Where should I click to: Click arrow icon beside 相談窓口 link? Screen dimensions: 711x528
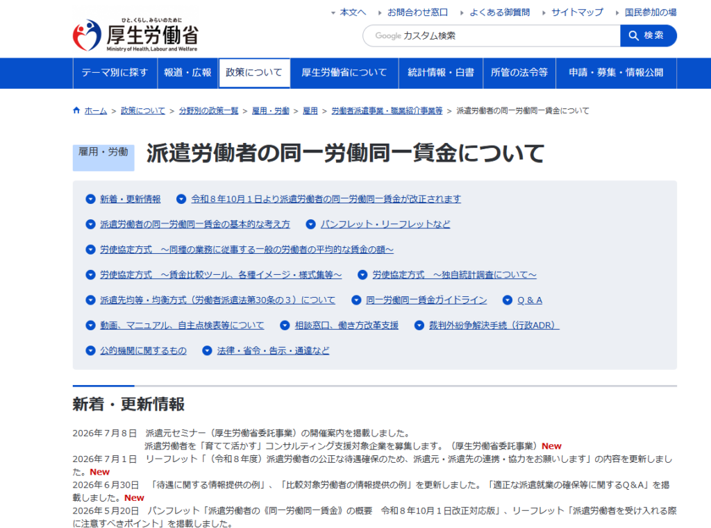285,325
